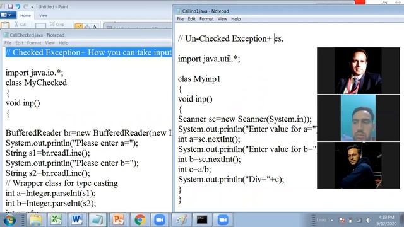404x227 pixels.
Task: Open Word from the taskbar
Action: (x=77, y=220)
